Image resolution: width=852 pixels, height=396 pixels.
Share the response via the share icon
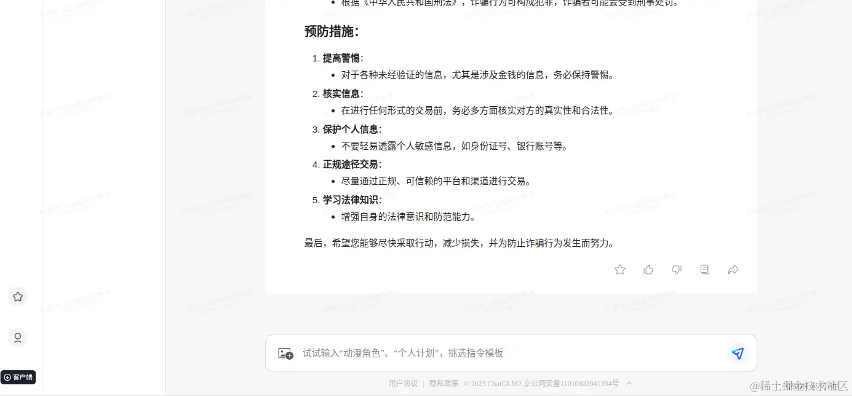[x=733, y=270]
